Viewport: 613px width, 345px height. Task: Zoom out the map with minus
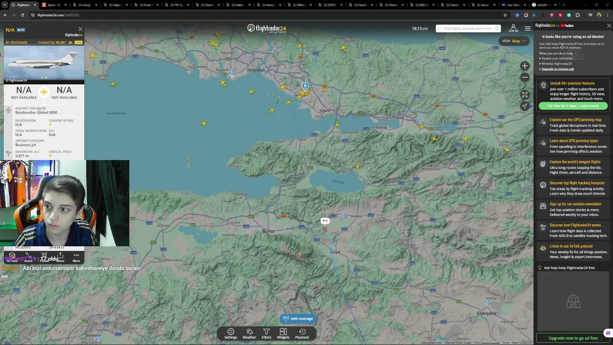(525, 77)
